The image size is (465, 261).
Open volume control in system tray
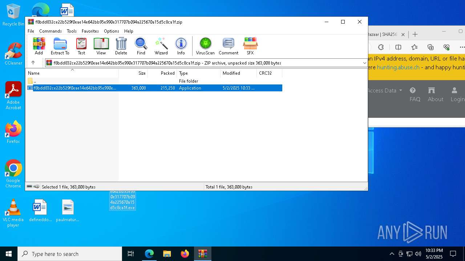(x=418, y=254)
